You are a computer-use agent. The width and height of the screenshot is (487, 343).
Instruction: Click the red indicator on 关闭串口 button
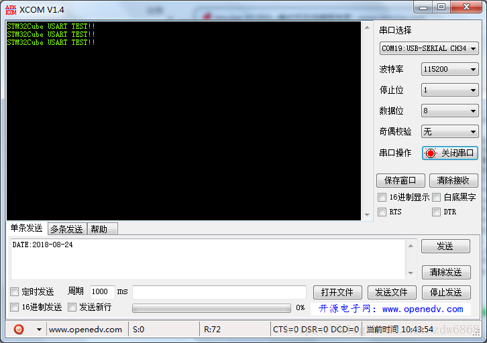coord(431,153)
